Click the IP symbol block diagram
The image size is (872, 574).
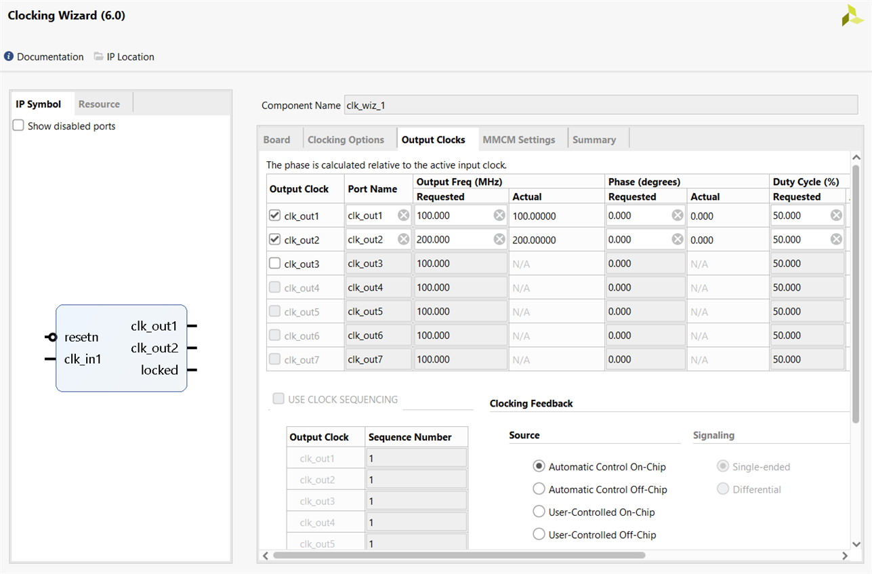tap(121, 348)
